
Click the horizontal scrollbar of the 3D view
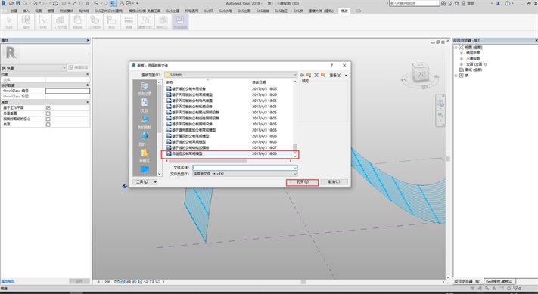(303, 282)
